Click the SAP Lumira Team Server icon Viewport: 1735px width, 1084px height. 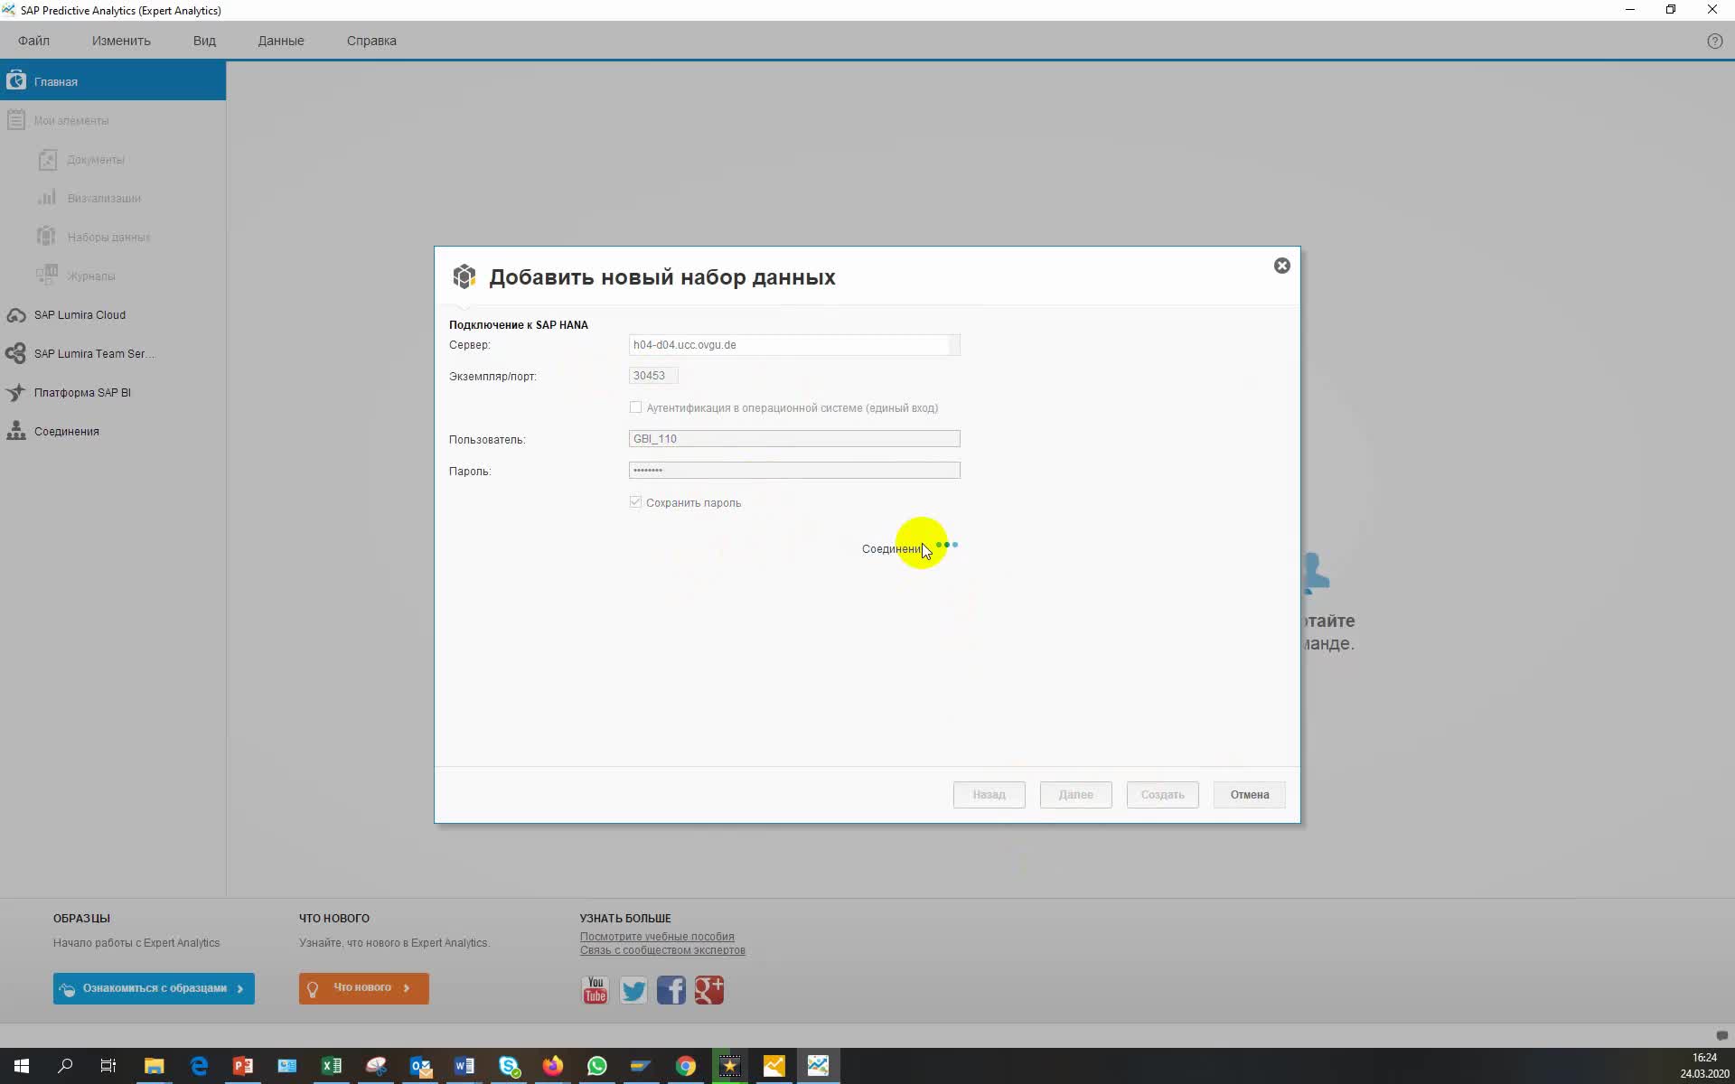(x=15, y=354)
